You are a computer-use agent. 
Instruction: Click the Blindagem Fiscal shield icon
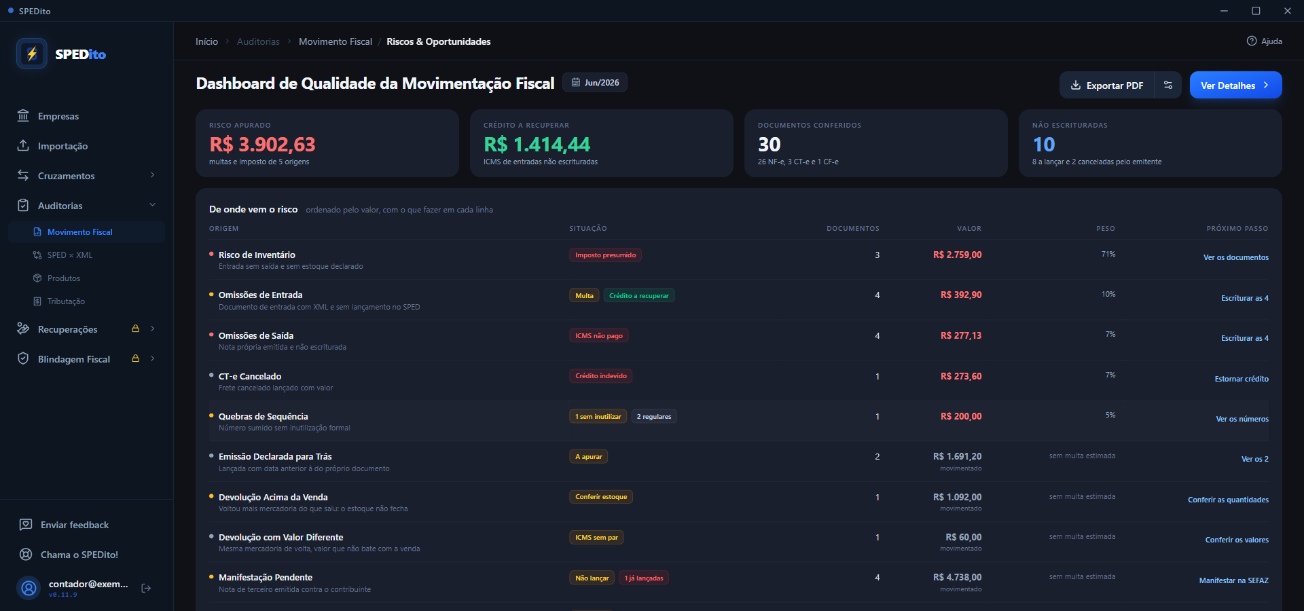(x=23, y=359)
